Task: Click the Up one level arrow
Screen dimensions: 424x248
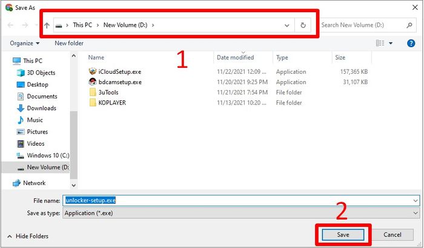Action: click(47, 25)
